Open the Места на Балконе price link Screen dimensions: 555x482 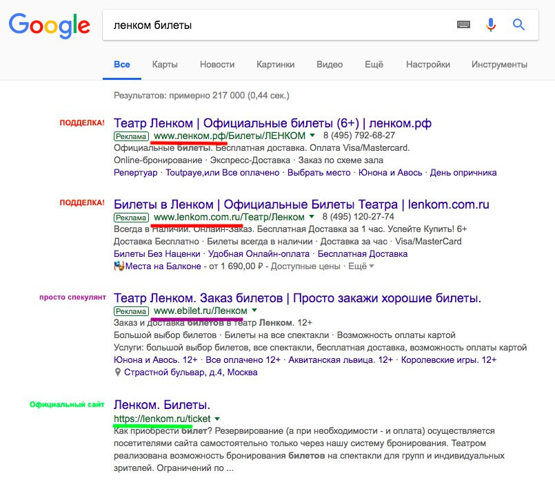163,266
